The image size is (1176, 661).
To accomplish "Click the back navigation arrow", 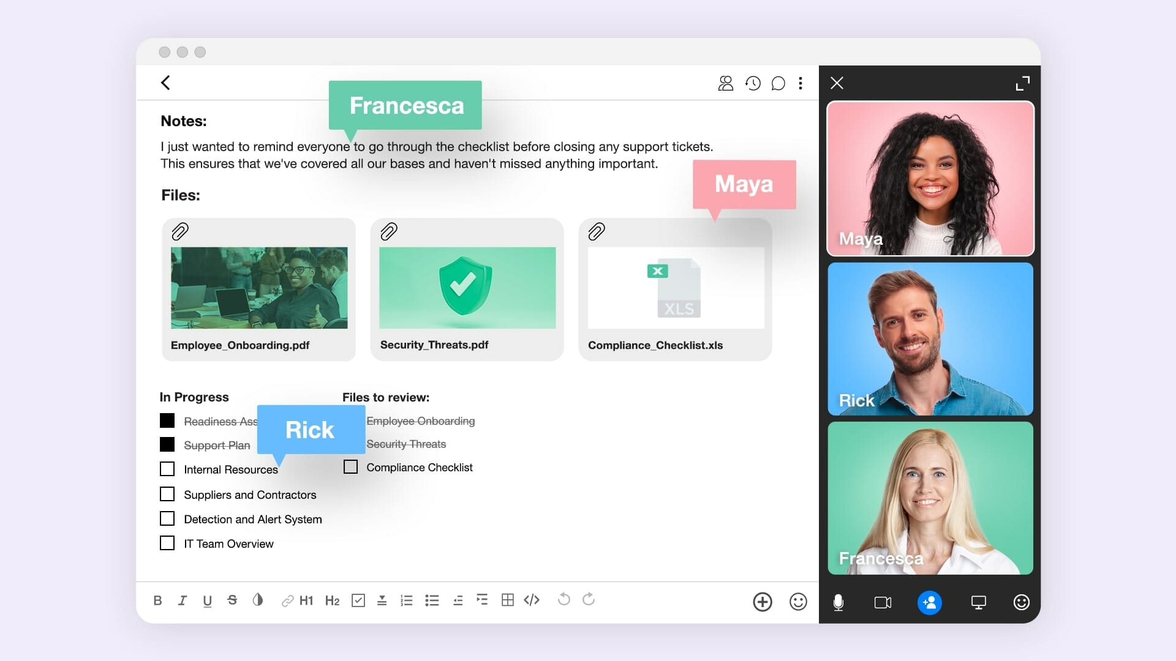I will tap(165, 83).
